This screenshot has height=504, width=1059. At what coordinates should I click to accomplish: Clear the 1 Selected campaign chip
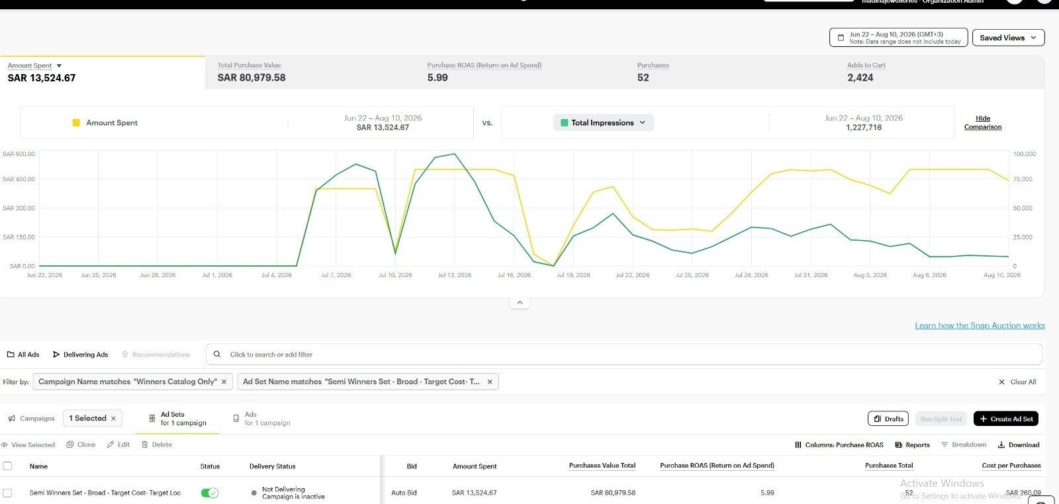point(113,419)
